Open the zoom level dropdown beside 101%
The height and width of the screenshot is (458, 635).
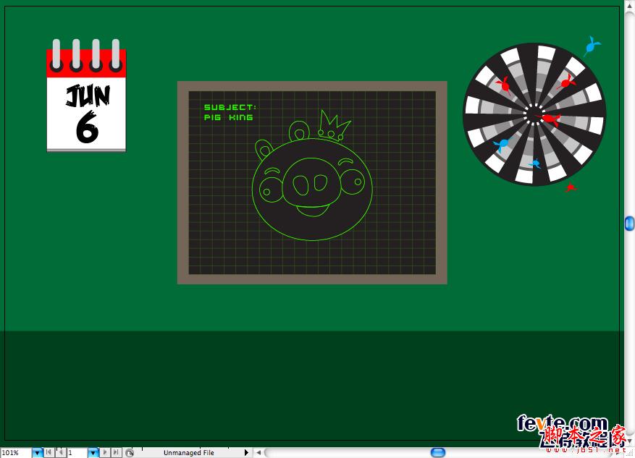(x=37, y=453)
